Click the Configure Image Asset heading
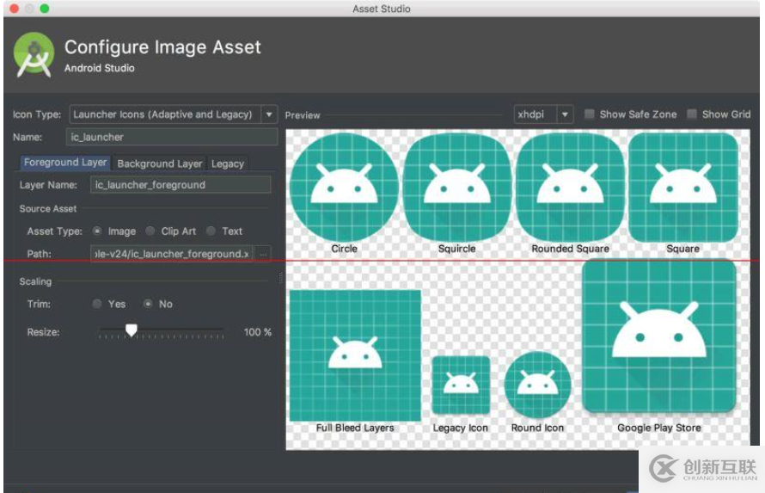The height and width of the screenshot is (493, 765). (x=163, y=47)
